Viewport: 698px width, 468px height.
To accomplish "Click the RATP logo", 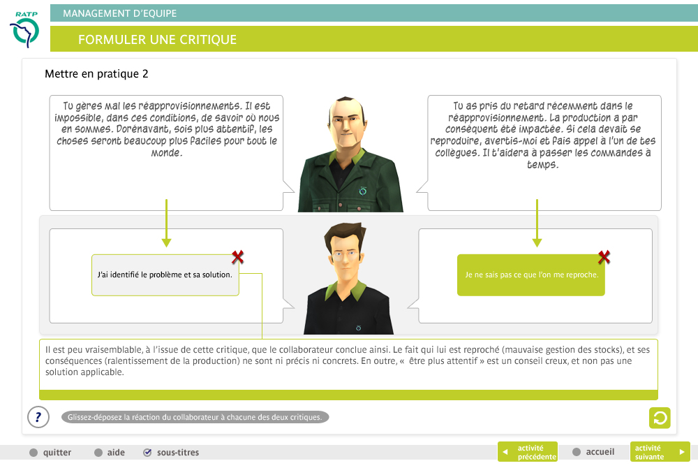I will 24,29.
